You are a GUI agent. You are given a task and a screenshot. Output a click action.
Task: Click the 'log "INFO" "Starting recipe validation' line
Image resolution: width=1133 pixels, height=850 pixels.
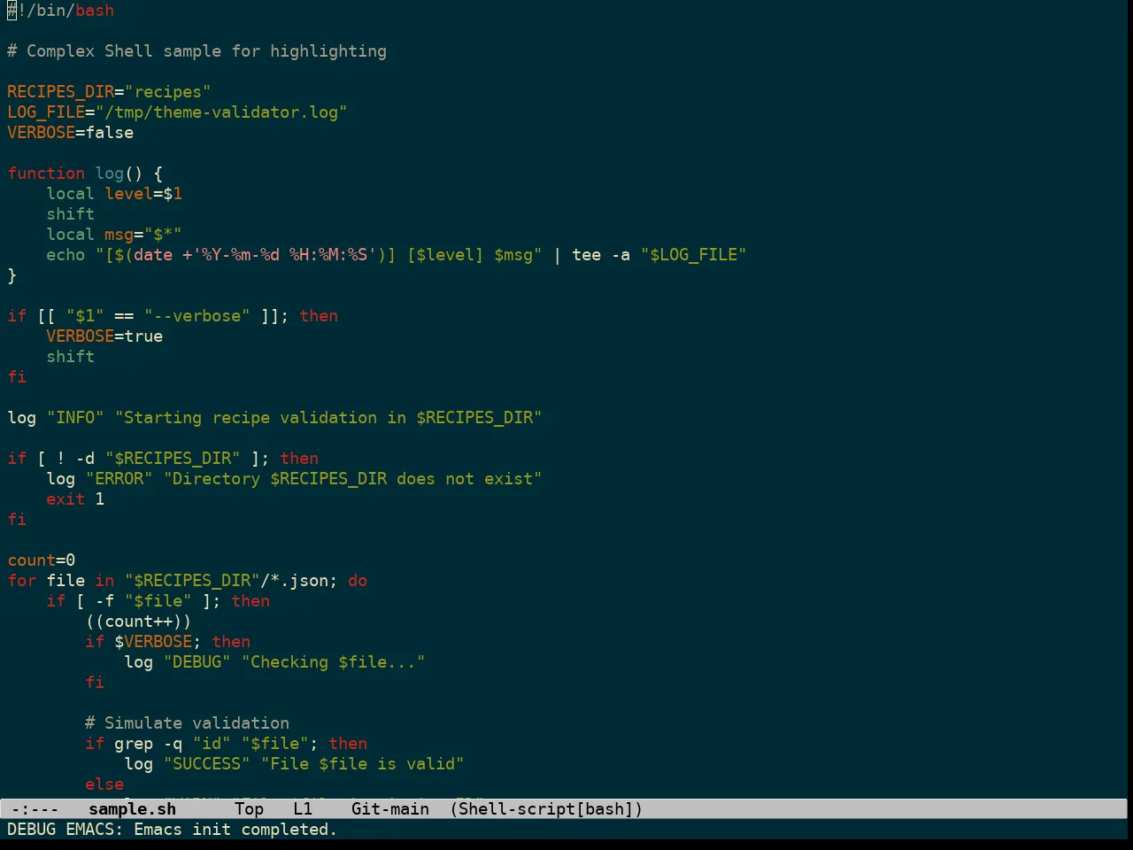(274, 418)
